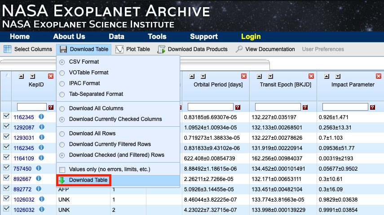Image resolution: width=384 pixels, height=215 pixels.
Task: Show info for KepID 892772
Action: [39, 189]
